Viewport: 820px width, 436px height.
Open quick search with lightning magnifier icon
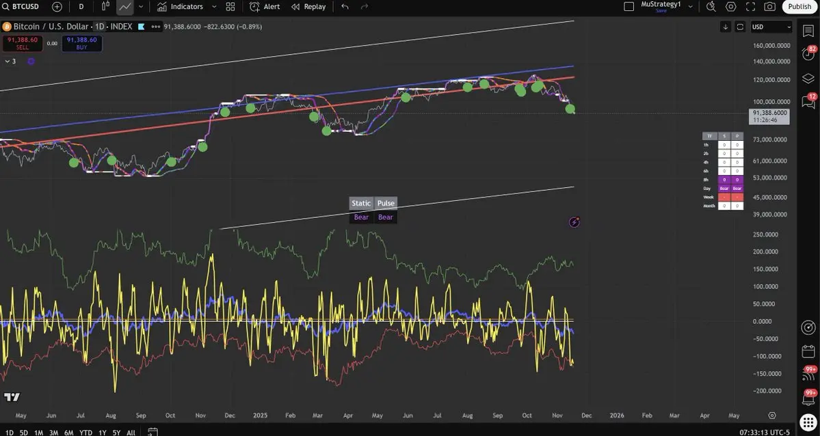point(711,7)
